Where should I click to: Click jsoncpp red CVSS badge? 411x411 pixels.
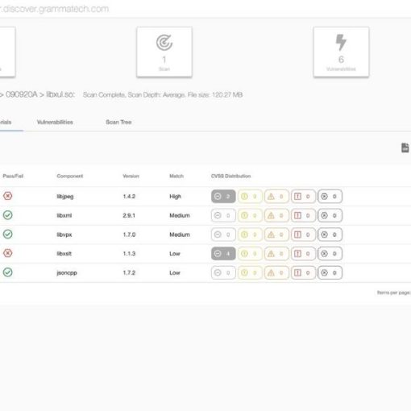pos(303,272)
